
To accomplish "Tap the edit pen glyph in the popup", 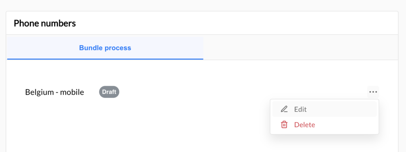I will click(284, 109).
